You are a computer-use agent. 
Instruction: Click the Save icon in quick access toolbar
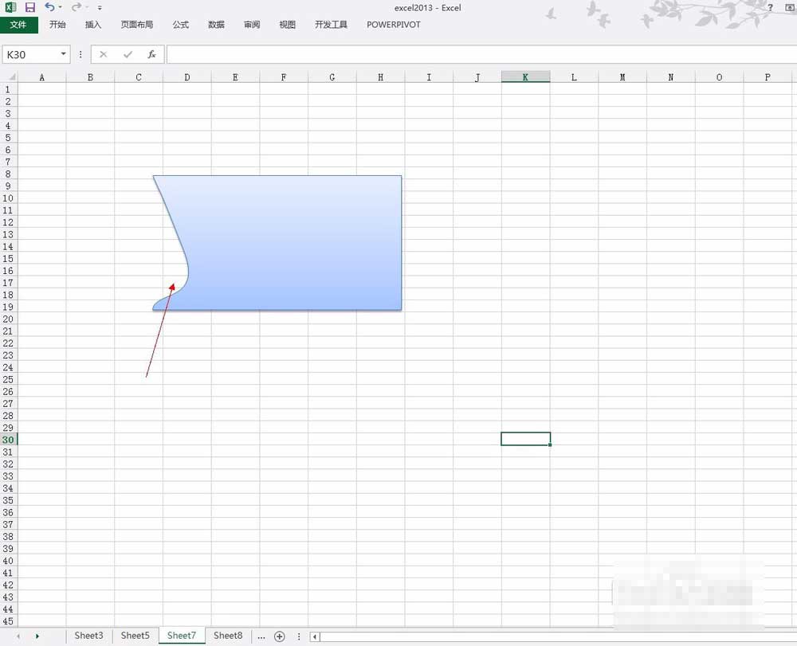[x=30, y=7]
